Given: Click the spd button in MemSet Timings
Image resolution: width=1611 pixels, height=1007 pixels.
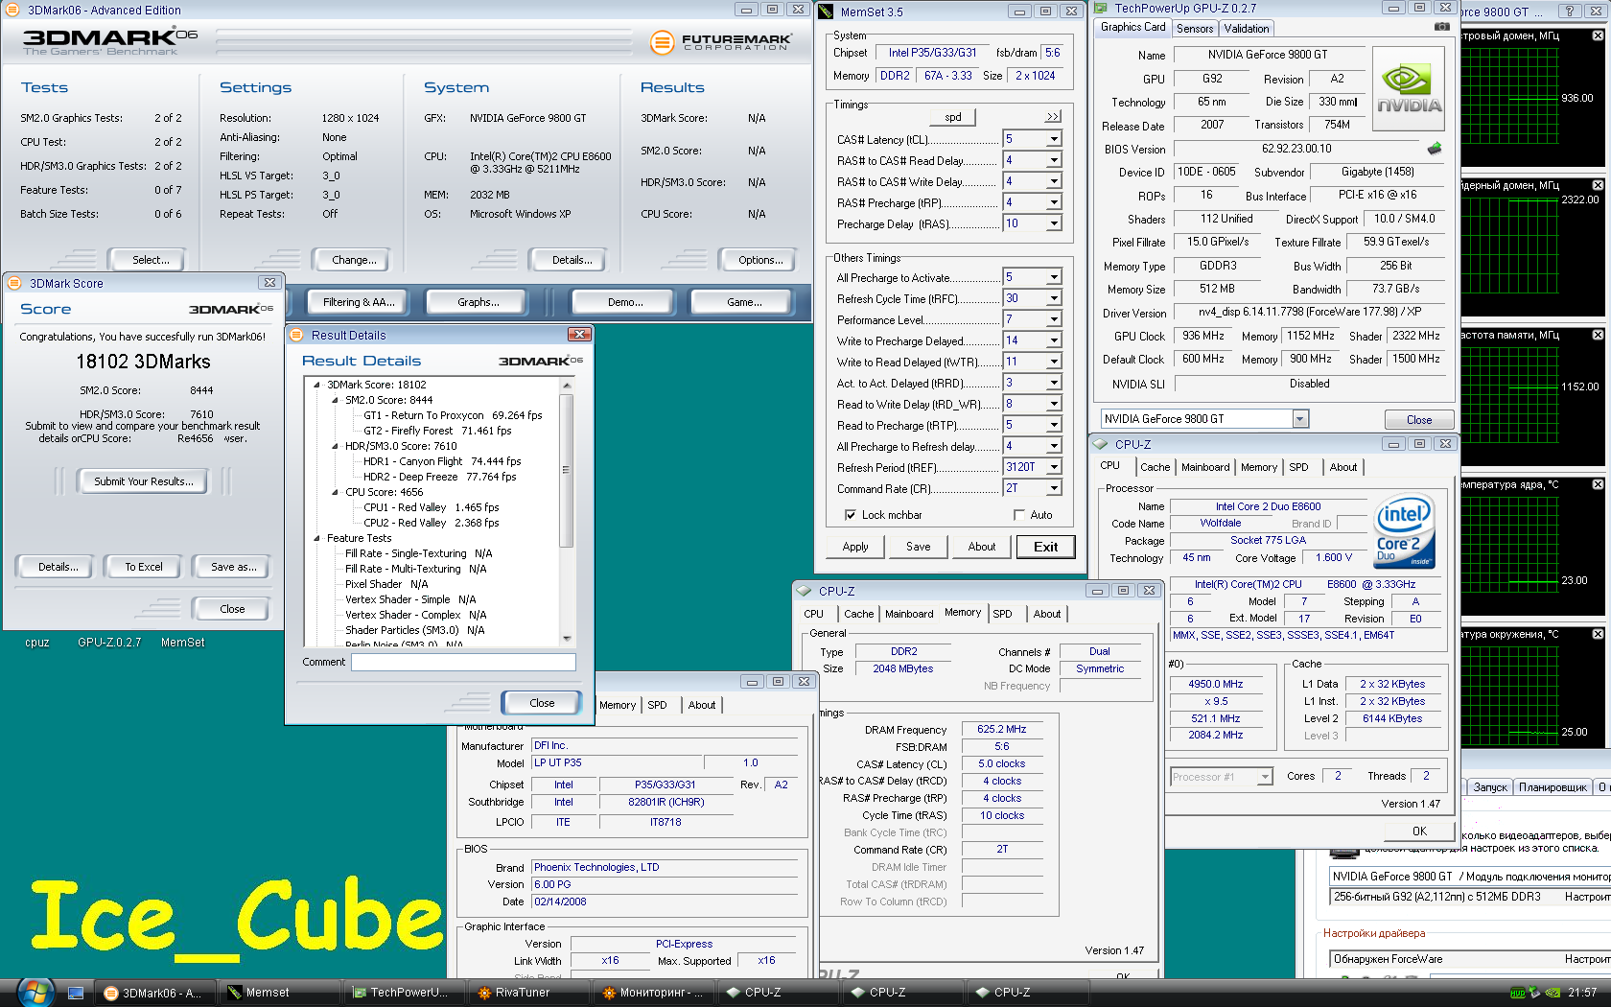Looking at the screenshot, I should (x=953, y=117).
